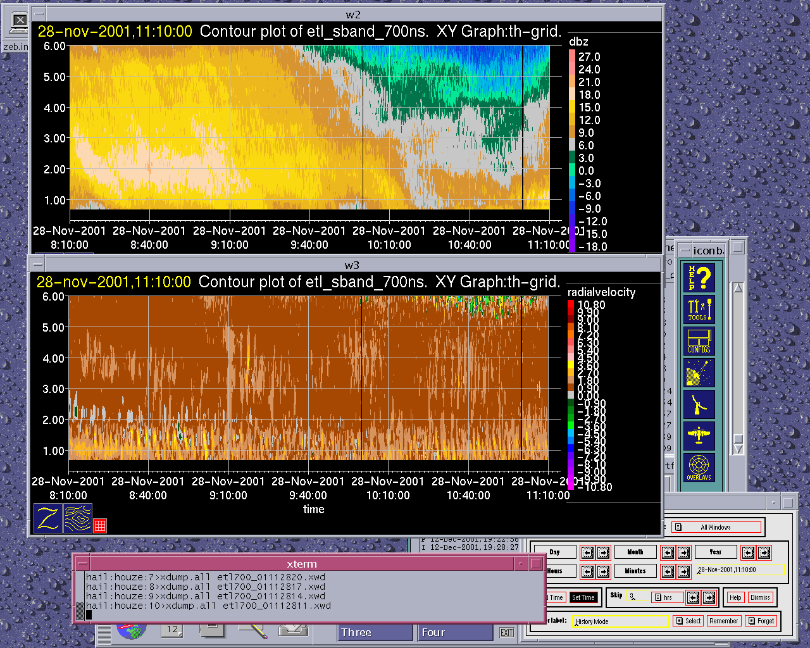Click the TOOLS icon
810x648 pixels.
[x=699, y=309]
